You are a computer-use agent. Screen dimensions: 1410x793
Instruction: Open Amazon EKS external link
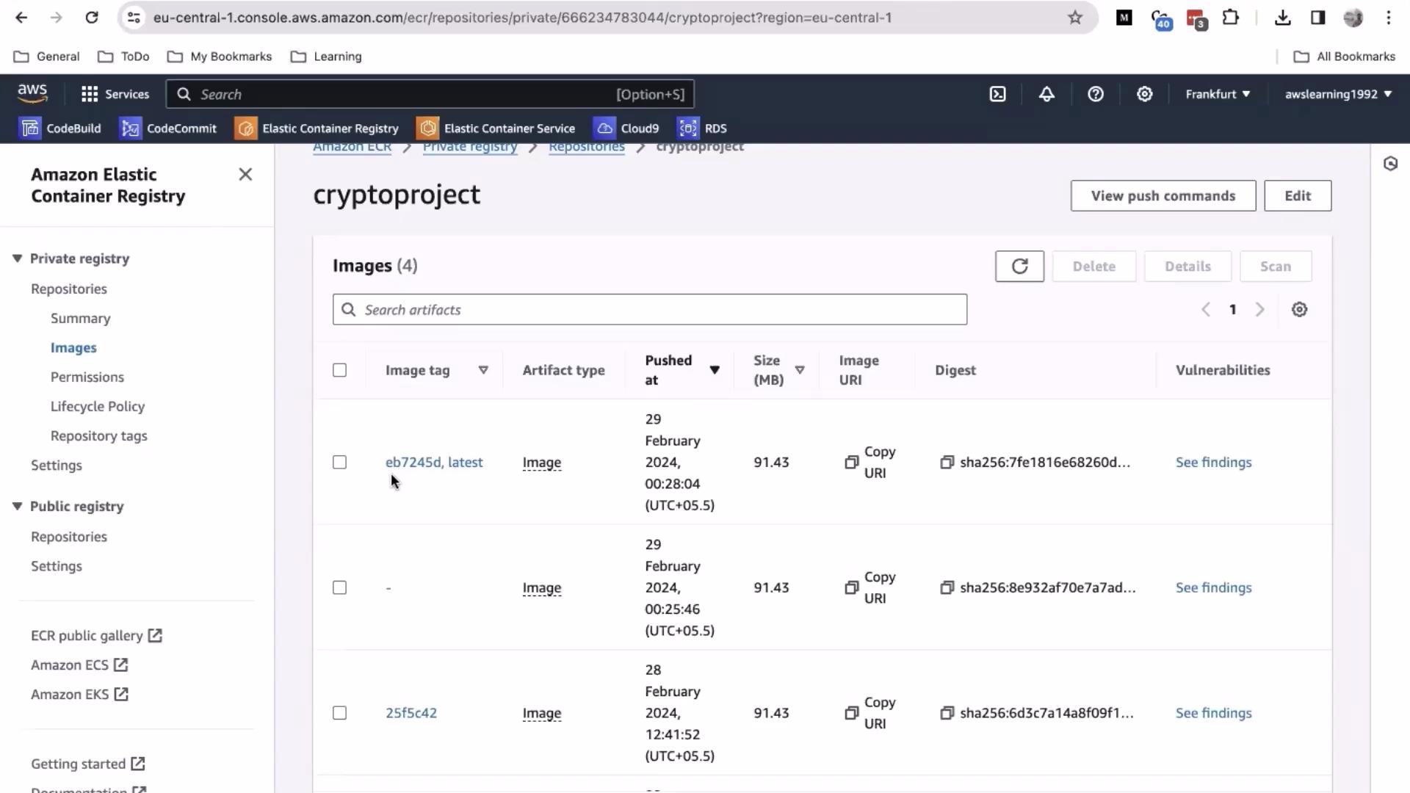pos(79,695)
